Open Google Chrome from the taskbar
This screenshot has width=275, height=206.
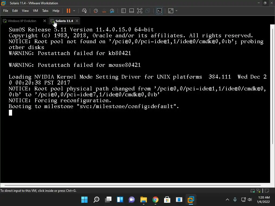[155, 200]
